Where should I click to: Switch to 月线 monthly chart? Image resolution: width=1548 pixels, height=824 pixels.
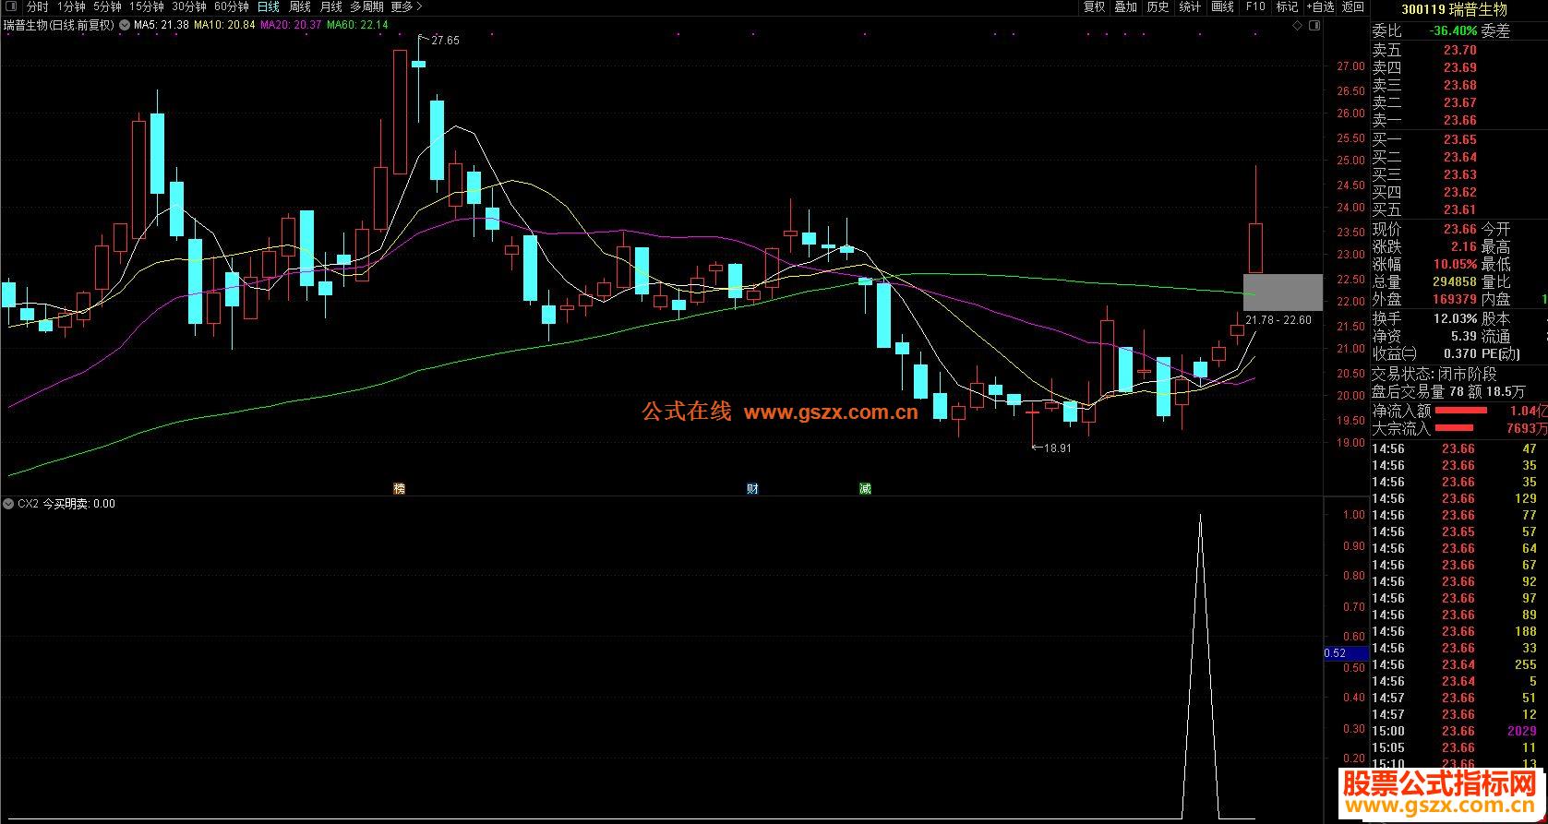(x=330, y=6)
